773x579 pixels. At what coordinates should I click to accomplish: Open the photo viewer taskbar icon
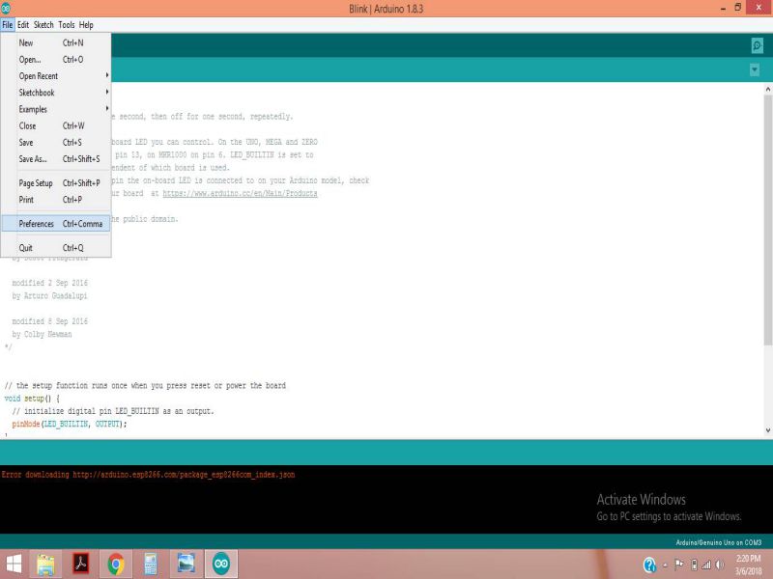[186, 565]
